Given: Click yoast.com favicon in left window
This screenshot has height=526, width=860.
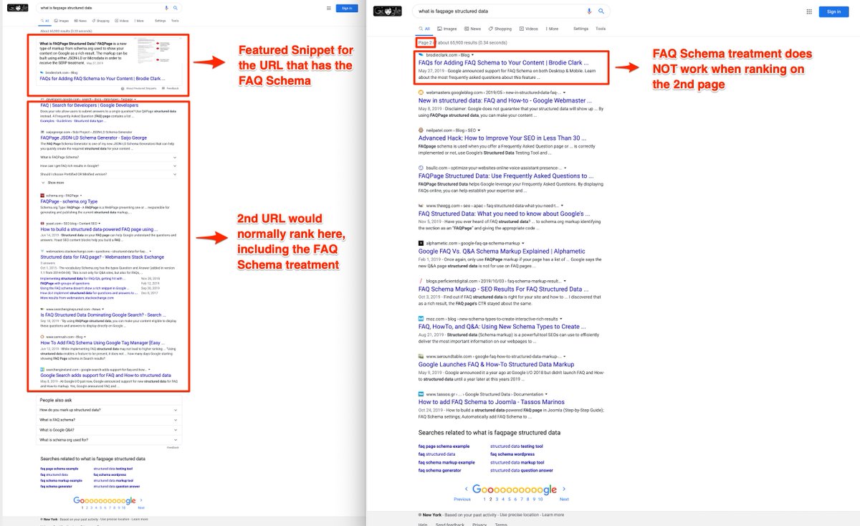Looking at the screenshot, I should pos(42,223).
